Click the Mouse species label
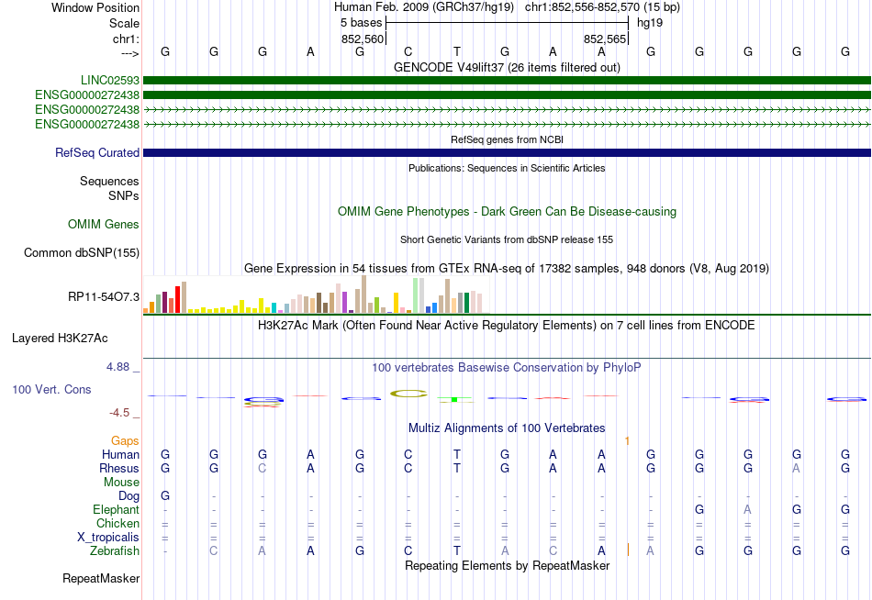The image size is (872, 600). coord(121,483)
